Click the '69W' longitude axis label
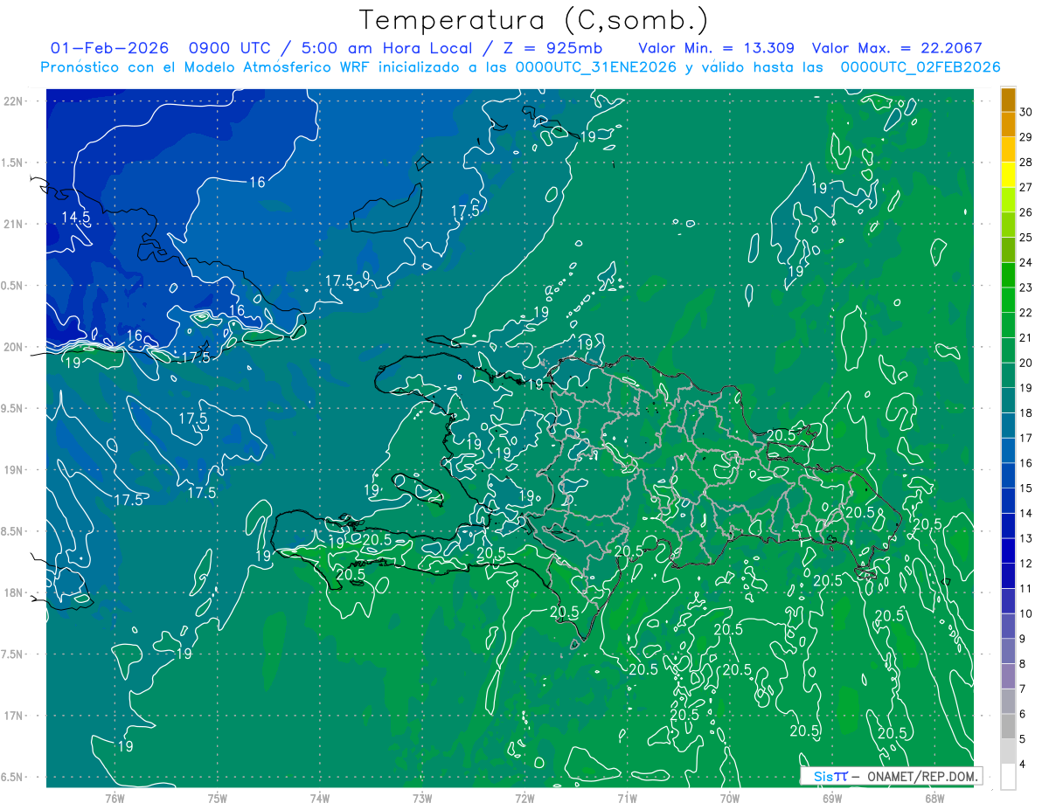This screenshot has height=810, width=1049. click(x=832, y=798)
